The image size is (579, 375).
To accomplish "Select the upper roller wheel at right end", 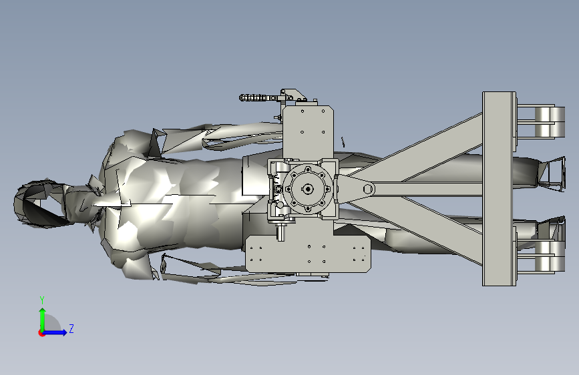I will (x=550, y=121).
